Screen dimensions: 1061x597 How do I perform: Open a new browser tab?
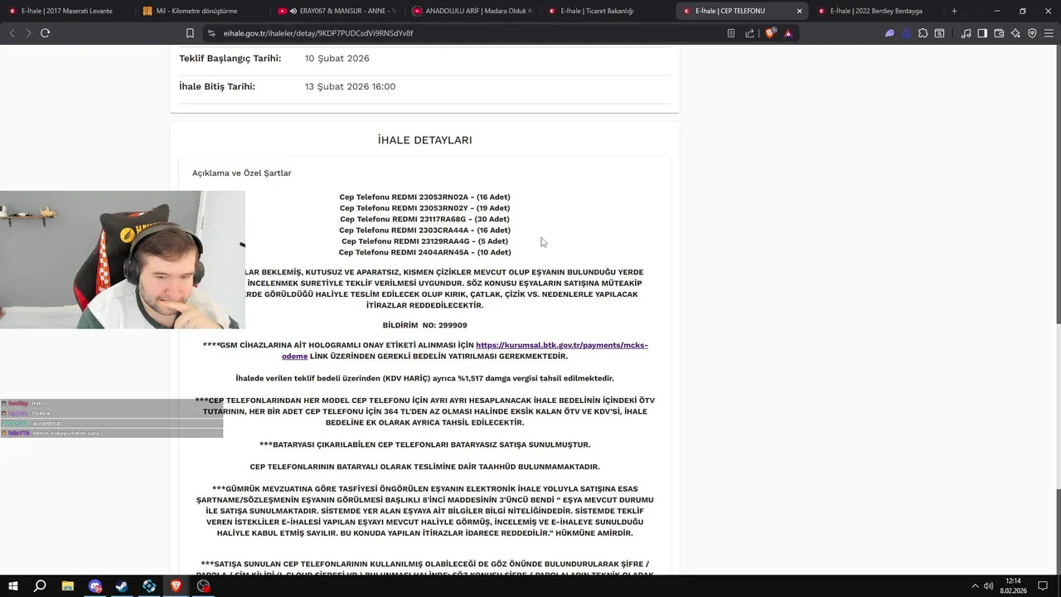point(954,11)
